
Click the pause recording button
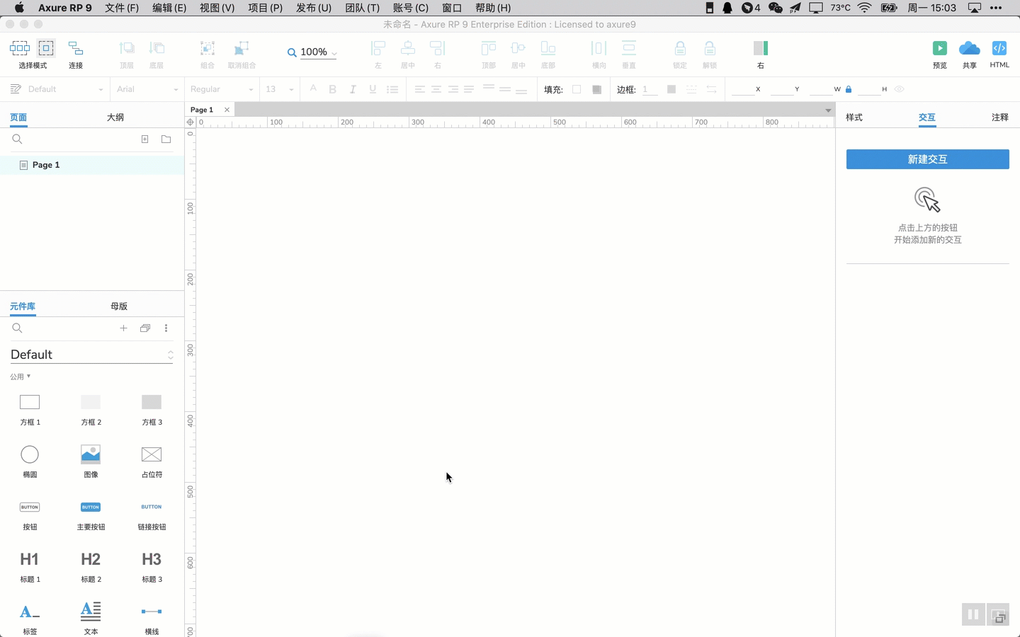click(973, 615)
